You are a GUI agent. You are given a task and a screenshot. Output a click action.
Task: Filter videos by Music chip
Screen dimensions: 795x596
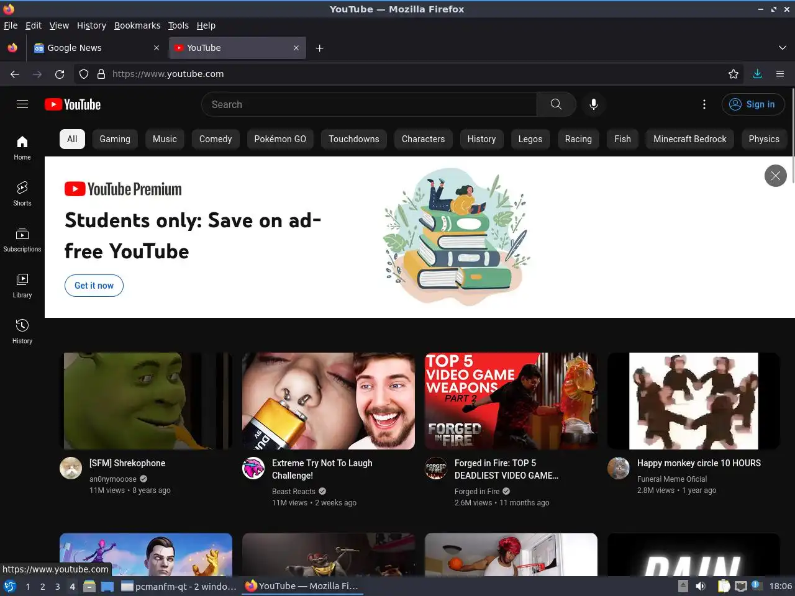165,139
